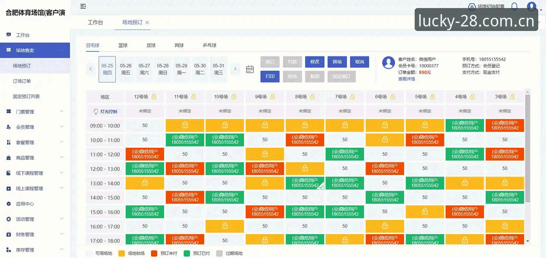The height and width of the screenshot is (258, 546).
Task: Open 工作台 in the sidebar
Action: point(35,35)
